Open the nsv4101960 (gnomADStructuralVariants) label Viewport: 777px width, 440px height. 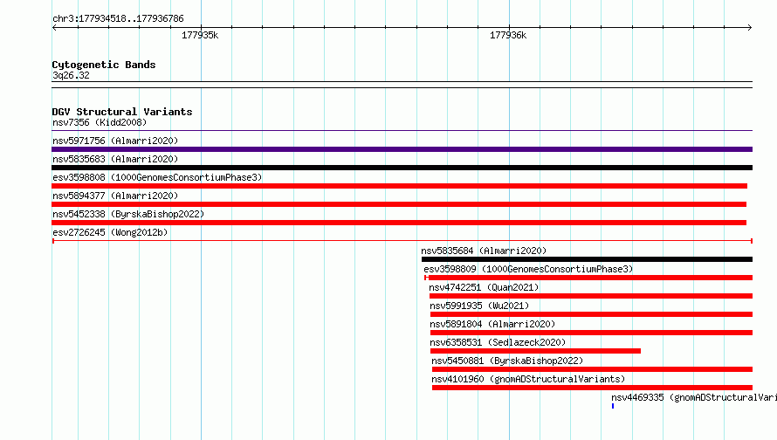(528, 379)
